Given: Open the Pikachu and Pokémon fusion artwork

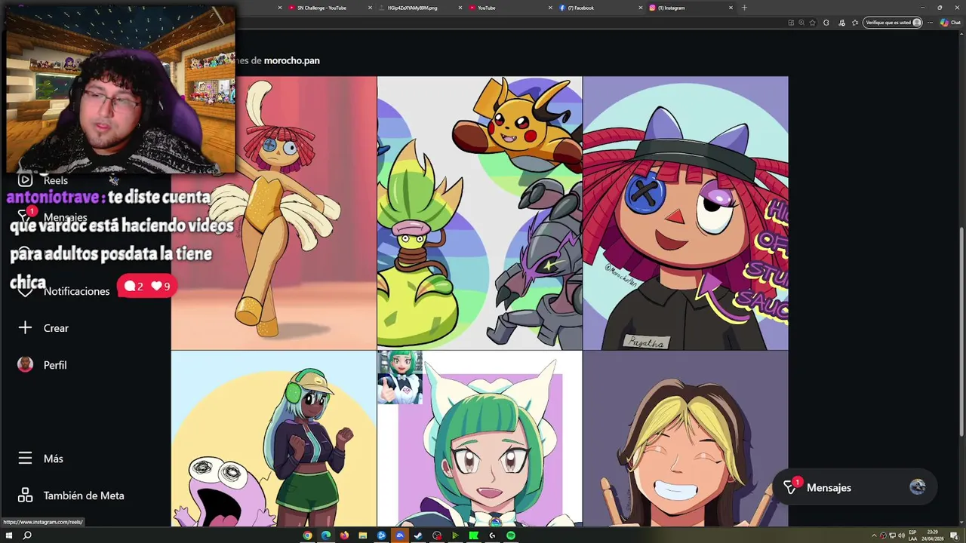Looking at the screenshot, I should click(x=480, y=213).
